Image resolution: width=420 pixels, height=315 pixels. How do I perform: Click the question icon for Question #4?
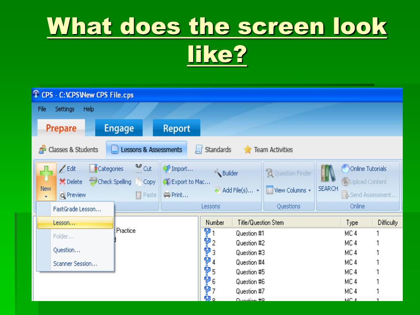click(207, 261)
